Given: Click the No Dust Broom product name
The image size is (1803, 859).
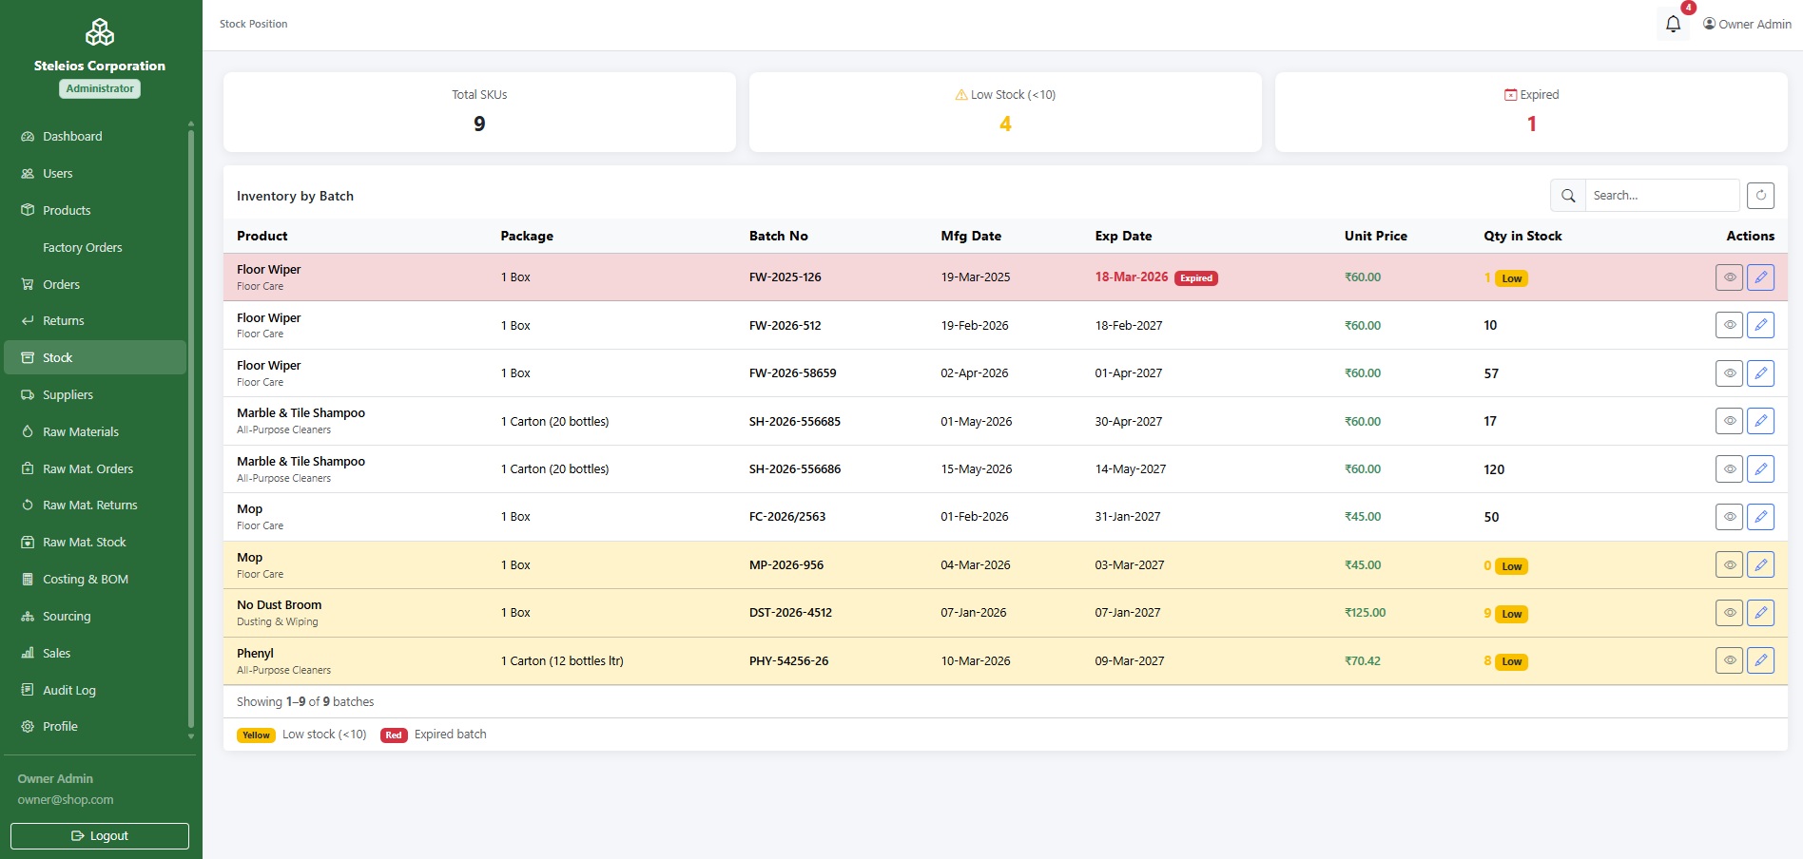Looking at the screenshot, I should pos(280,605).
